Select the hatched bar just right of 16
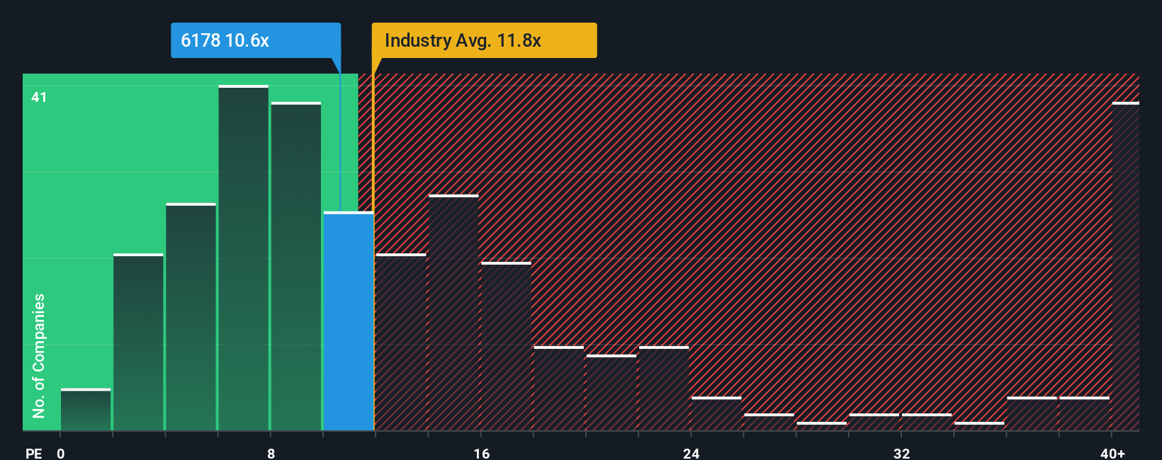 click(506, 347)
